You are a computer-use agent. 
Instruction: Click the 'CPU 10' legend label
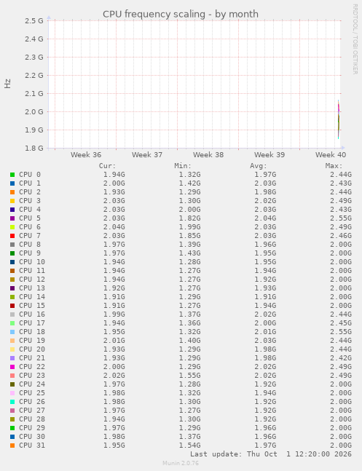click(32, 262)
